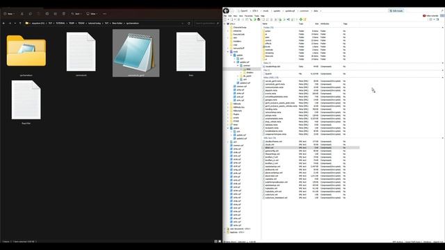The image size is (445, 250).
Task: Select the data folder in OpenIV tree
Action: click(248, 69)
